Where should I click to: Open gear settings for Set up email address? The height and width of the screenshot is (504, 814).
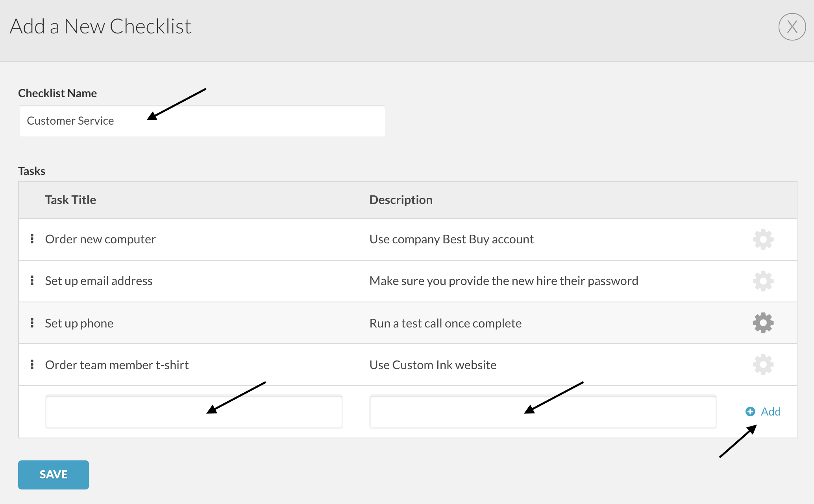click(x=763, y=281)
